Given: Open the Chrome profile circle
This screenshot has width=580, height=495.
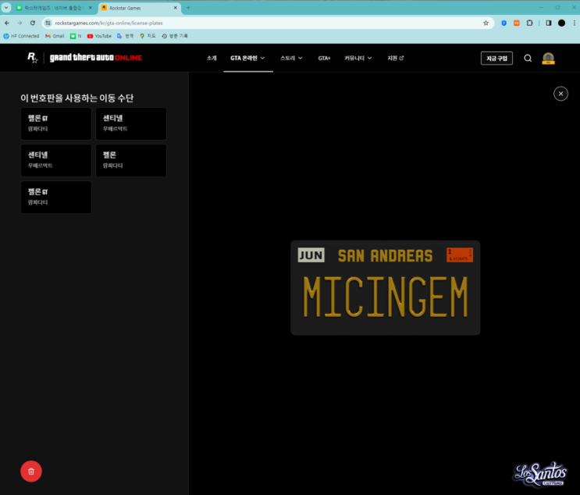Looking at the screenshot, I should coord(561,23).
